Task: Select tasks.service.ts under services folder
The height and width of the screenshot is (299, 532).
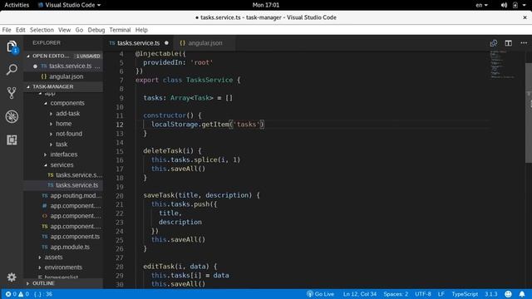Action: 63,185
